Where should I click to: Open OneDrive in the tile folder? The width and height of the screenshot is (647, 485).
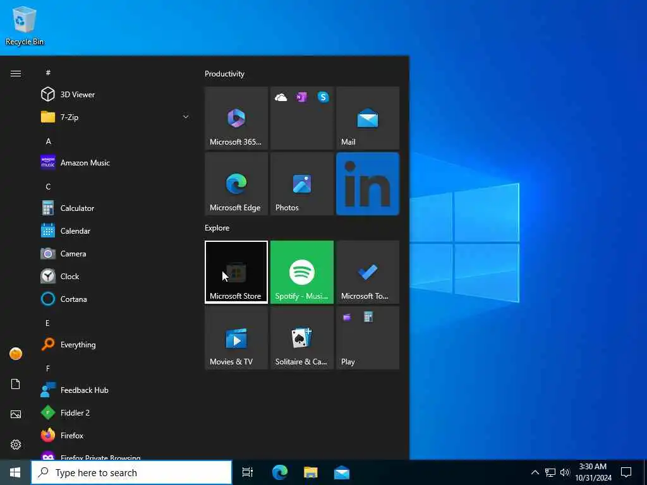[x=281, y=97]
